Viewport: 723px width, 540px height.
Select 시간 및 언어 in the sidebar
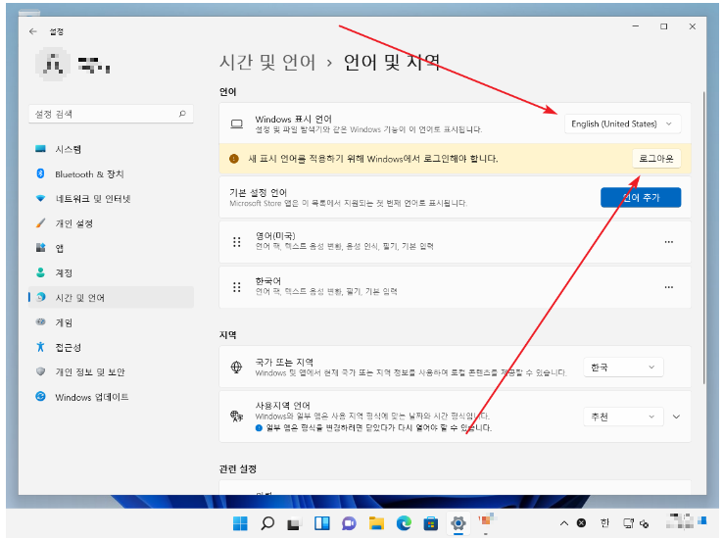click(111, 297)
